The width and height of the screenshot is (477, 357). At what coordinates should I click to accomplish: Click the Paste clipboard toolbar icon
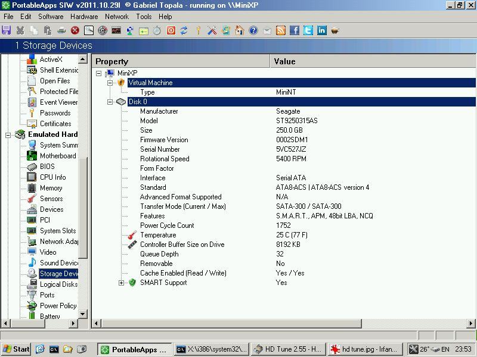tap(48, 30)
